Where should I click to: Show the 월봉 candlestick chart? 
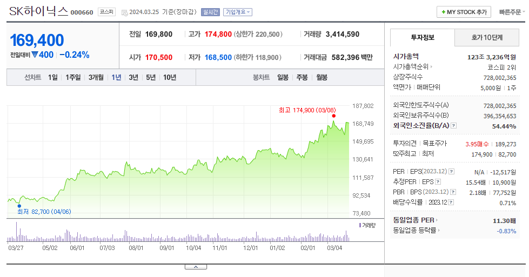pyautogui.click(x=322, y=78)
